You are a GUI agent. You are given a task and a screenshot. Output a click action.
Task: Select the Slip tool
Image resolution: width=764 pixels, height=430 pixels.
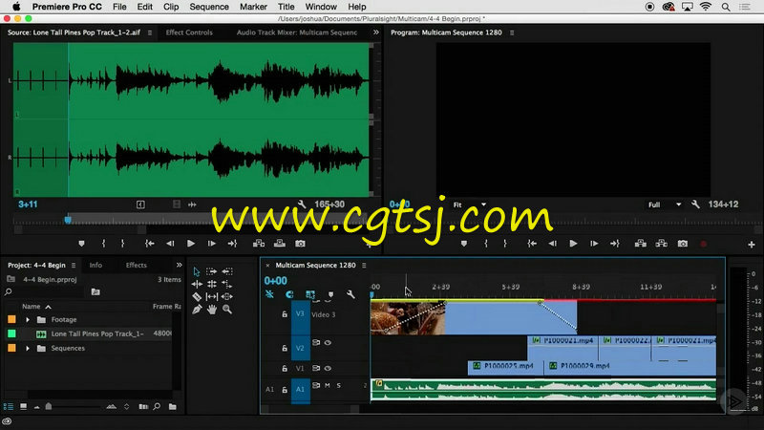click(212, 296)
